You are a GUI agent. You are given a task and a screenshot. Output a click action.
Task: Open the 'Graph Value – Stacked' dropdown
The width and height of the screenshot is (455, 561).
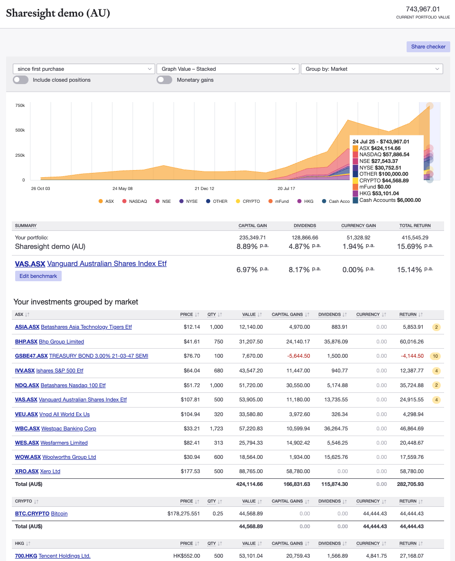pos(228,68)
